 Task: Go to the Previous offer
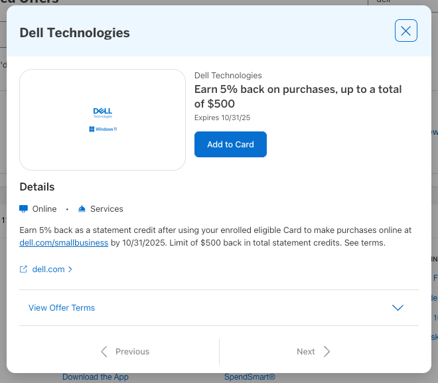pyautogui.click(x=132, y=352)
